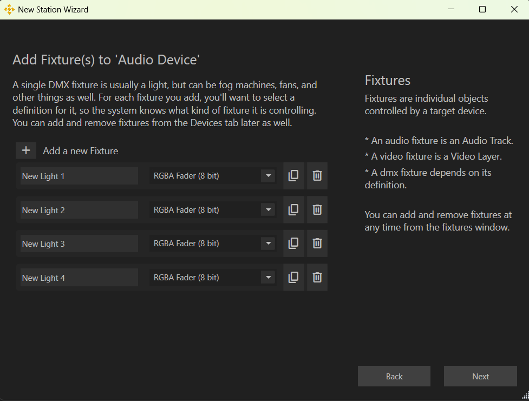
Task: Click the 'Fixtures' help heading
Action: [x=388, y=80]
